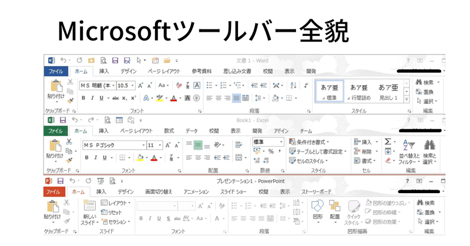Toggle Bold in the Word font group
This screenshot has height=246, width=470.
83,98
